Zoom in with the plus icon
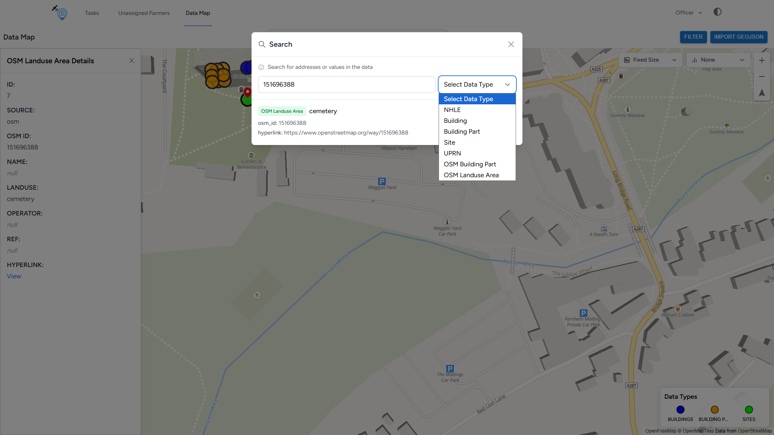The height and width of the screenshot is (435, 774). 762,60
